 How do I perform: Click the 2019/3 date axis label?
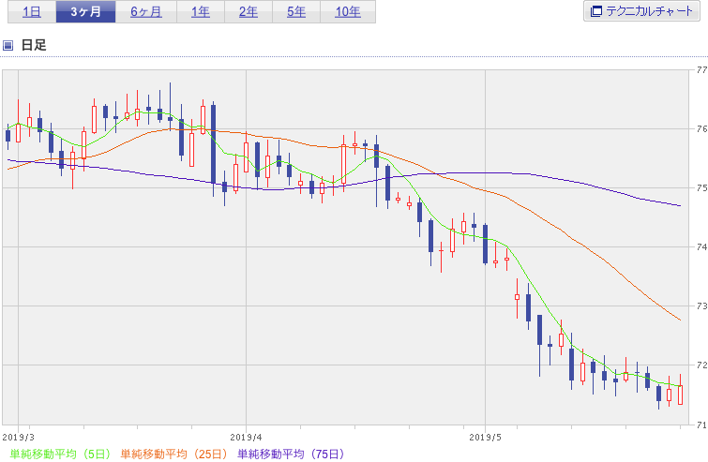tap(18, 438)
